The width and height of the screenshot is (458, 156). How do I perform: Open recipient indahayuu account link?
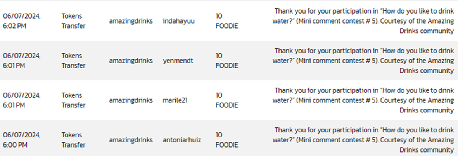179,21
